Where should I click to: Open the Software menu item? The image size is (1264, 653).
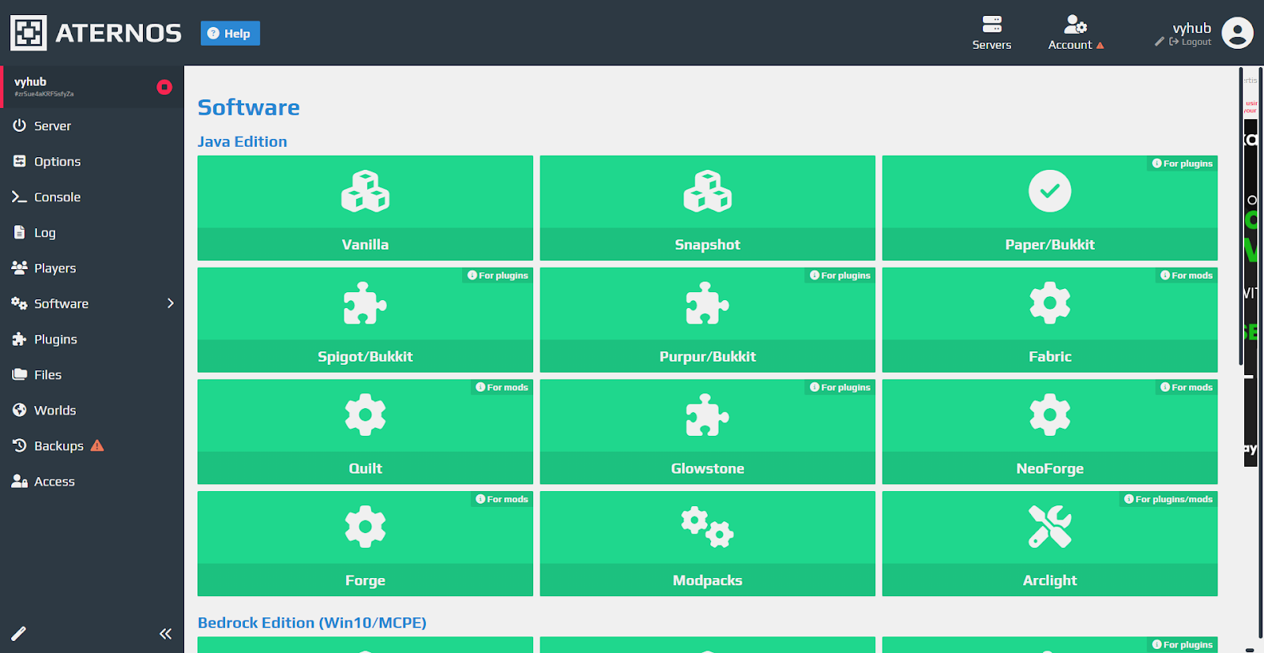92,303
